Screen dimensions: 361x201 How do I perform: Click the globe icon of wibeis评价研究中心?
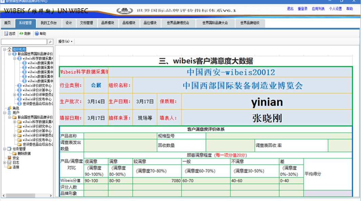(x=20, y=86)
